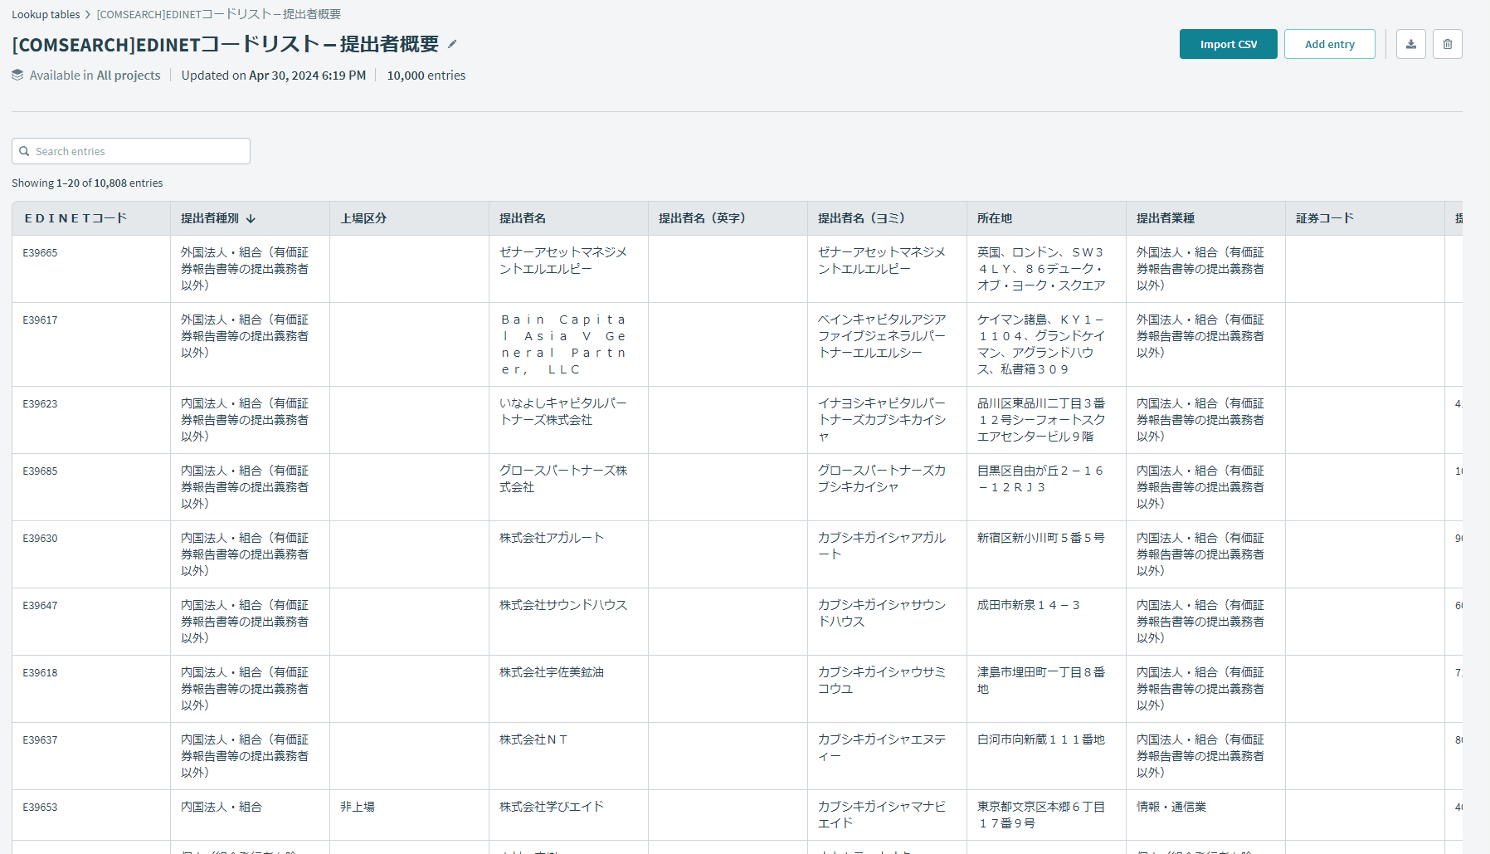Viewport: 1490px width, 854px height.
Task: Click the Updated on Apr 30, 2024 text
Action: point(274,76)
